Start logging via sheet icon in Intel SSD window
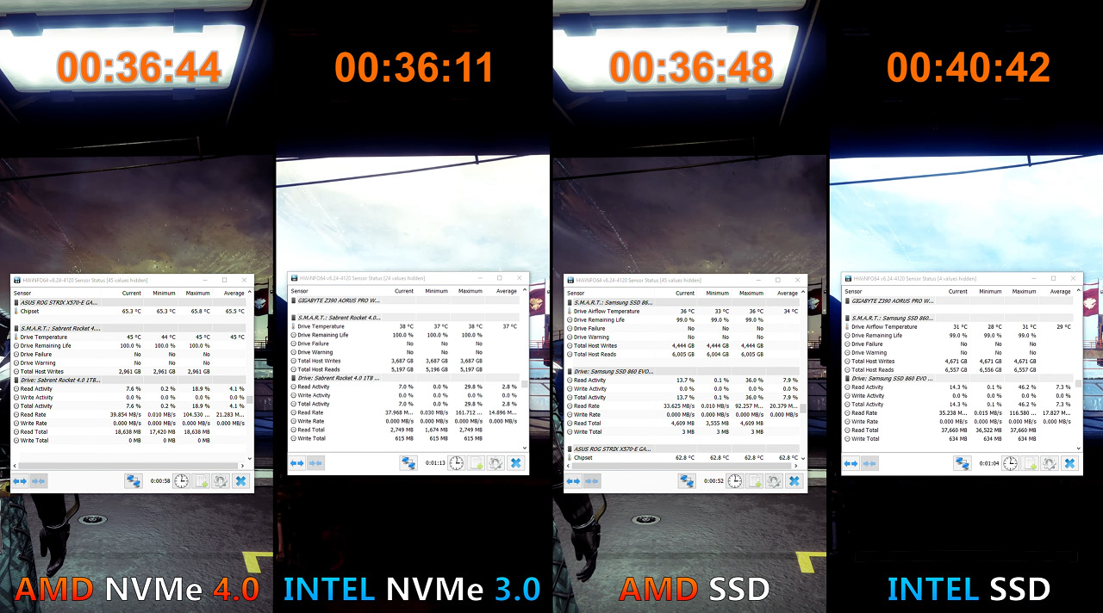 point(1030,462)
